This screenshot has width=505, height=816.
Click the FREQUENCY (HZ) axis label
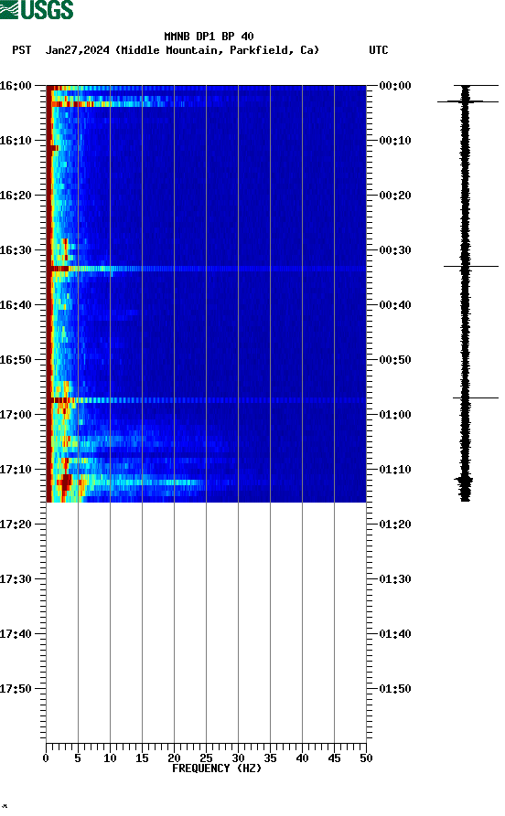point(217,768)
